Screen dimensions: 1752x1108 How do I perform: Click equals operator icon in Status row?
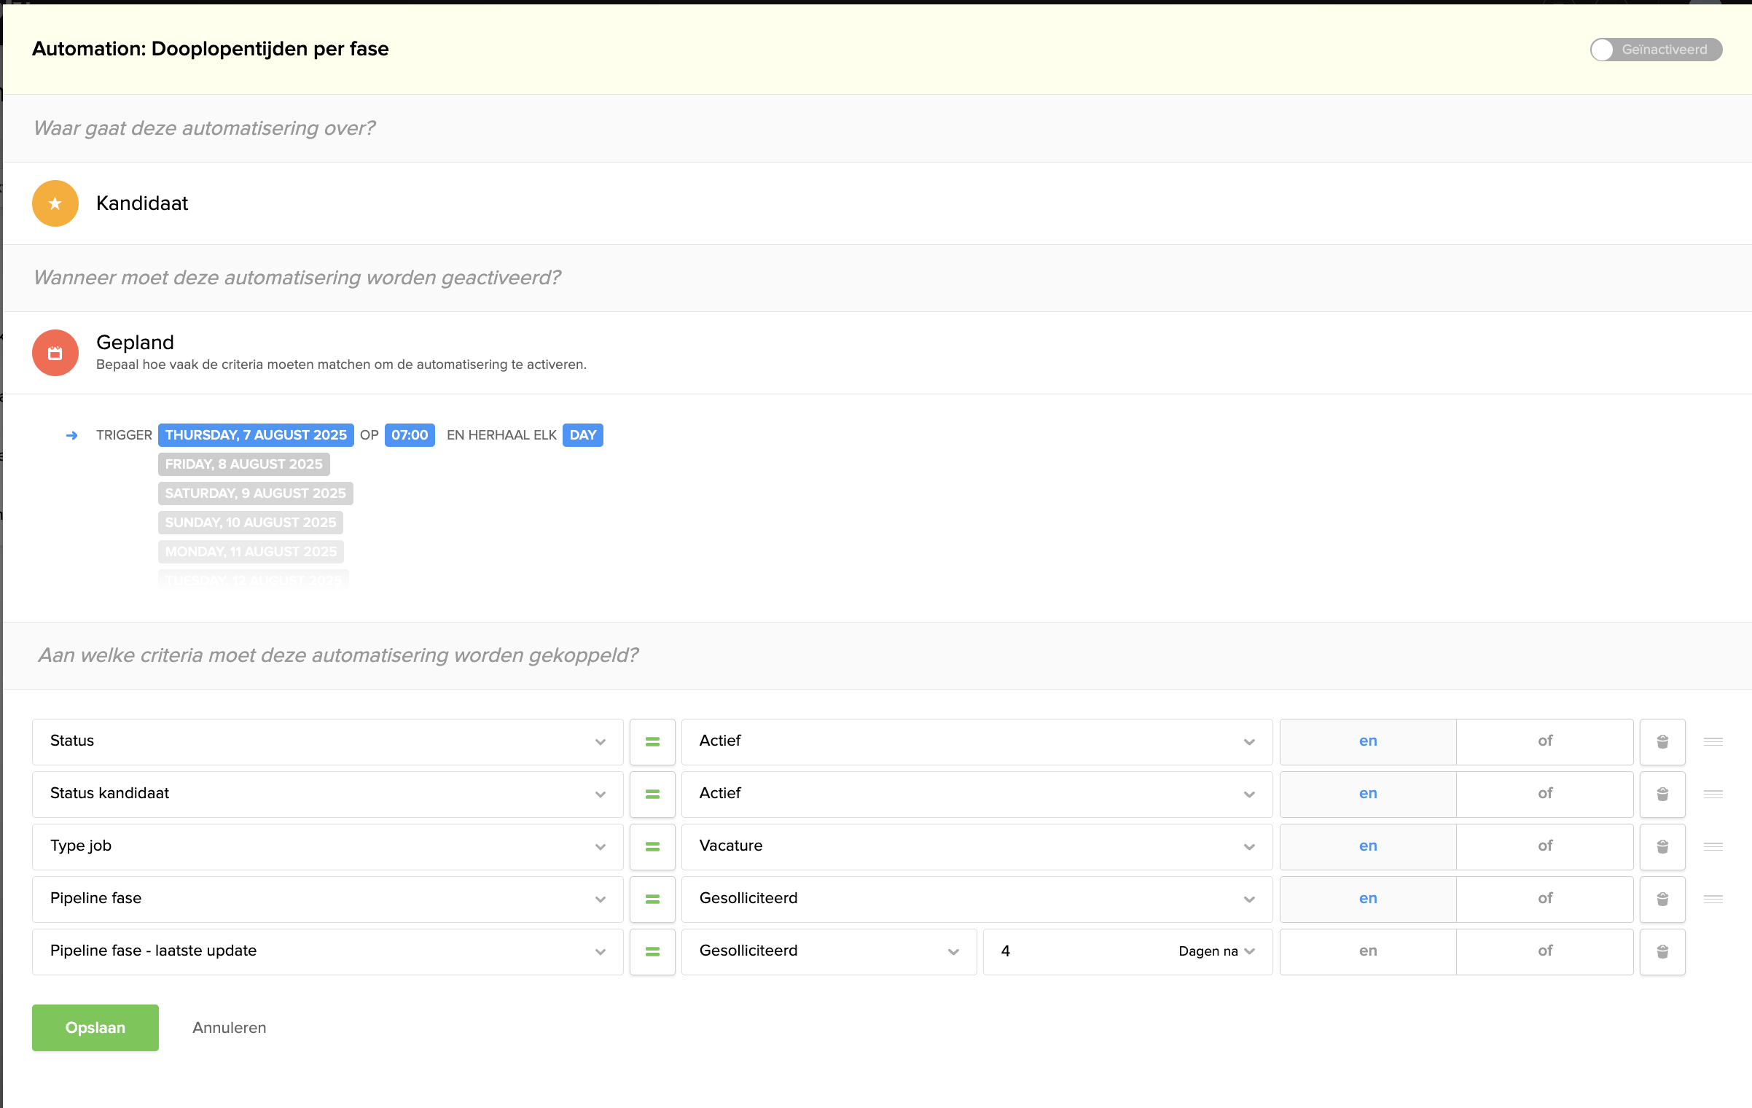click(x=652, y=741)
